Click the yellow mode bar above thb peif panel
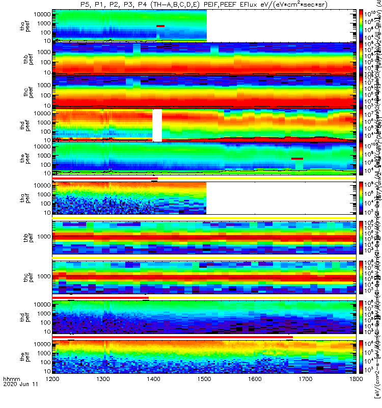 204,218
